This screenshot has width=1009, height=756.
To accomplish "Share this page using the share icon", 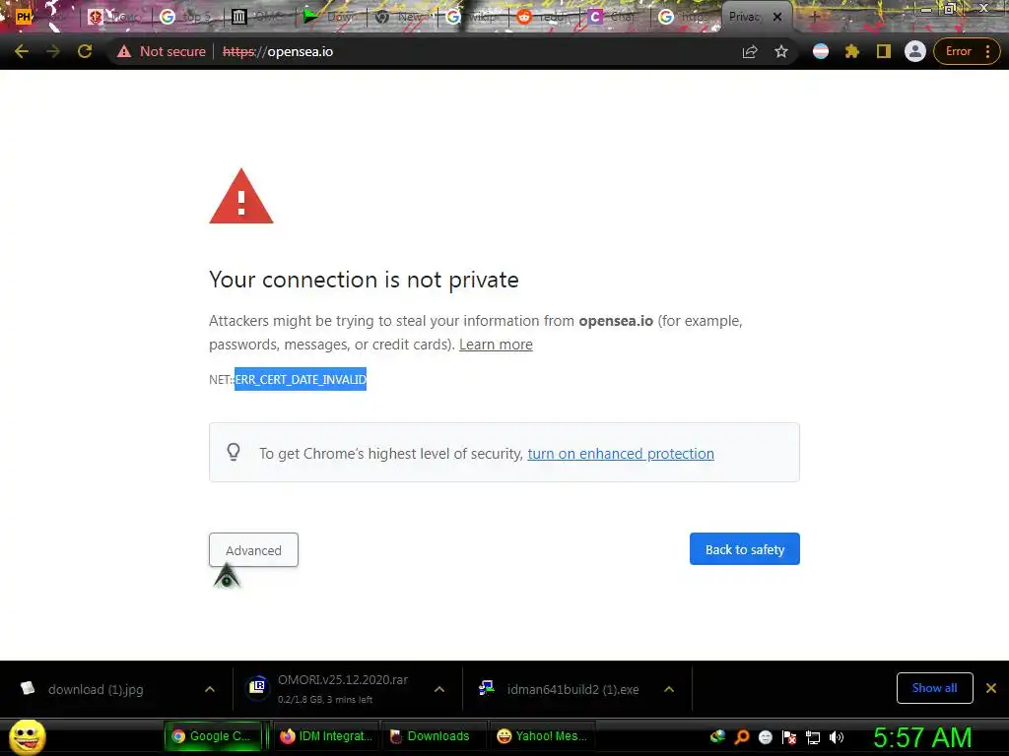I will tap(750, 51).
